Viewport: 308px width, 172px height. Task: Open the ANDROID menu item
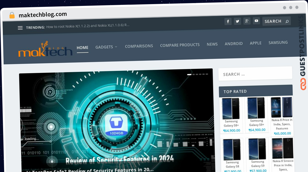click(x=234, y=44)
